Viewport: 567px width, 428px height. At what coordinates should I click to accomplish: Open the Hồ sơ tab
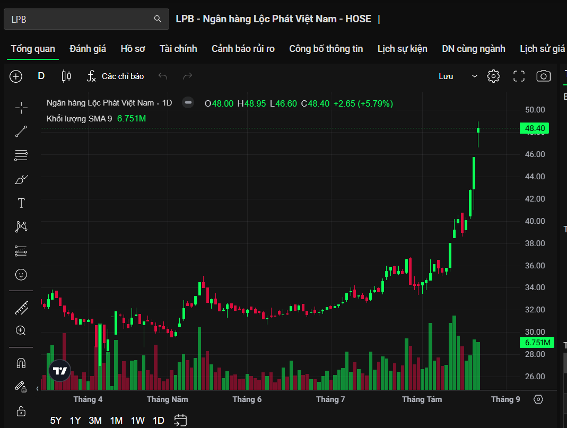click(x=133, y=49)
